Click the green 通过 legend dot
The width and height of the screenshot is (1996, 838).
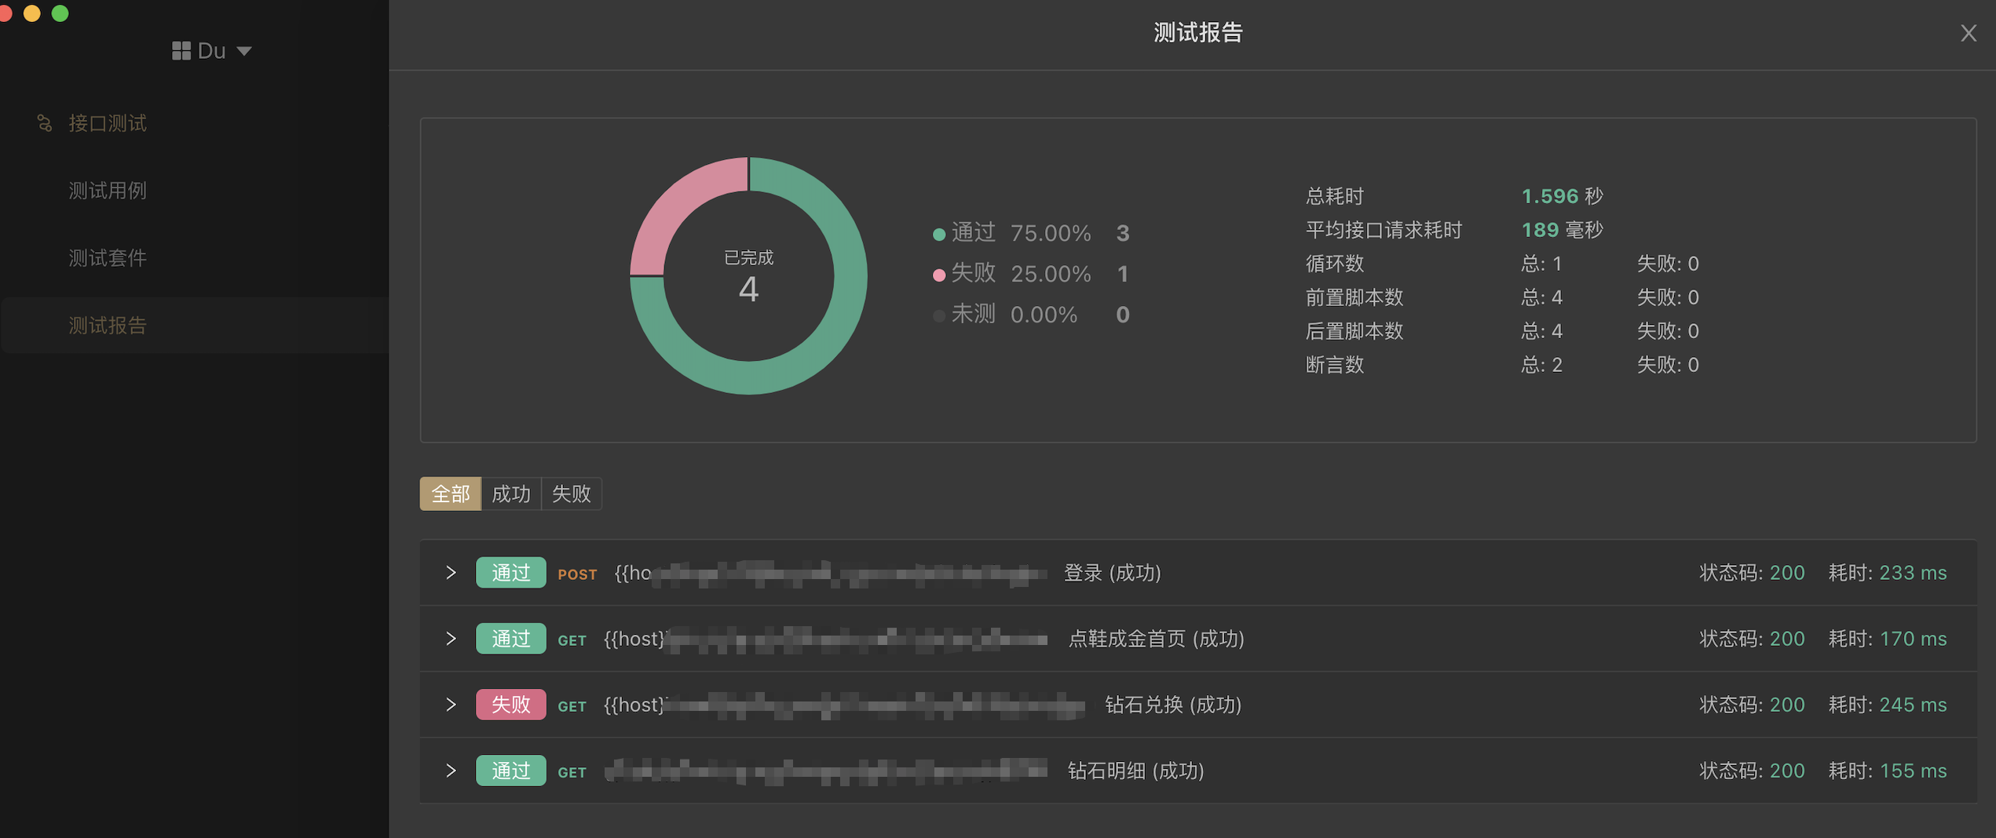(938, 234)
